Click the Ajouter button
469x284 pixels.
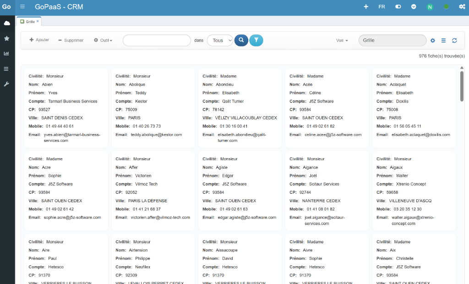(x=39, y=40)
